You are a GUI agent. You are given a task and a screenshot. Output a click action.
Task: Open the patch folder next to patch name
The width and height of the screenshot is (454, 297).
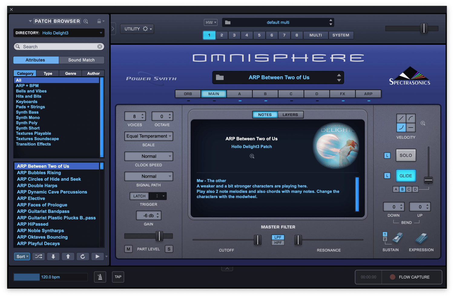[x=220, y=78]
